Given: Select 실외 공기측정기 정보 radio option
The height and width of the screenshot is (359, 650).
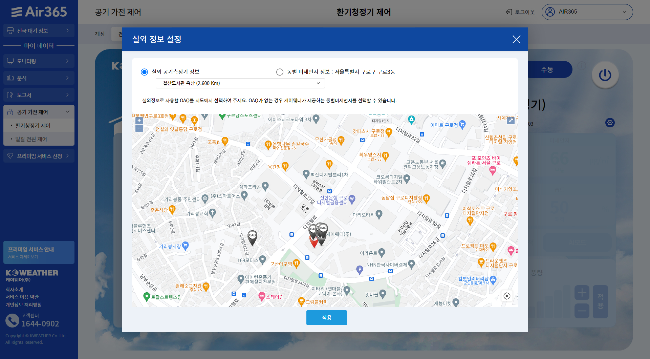Looking at the screenshot, I should [145, 72].
